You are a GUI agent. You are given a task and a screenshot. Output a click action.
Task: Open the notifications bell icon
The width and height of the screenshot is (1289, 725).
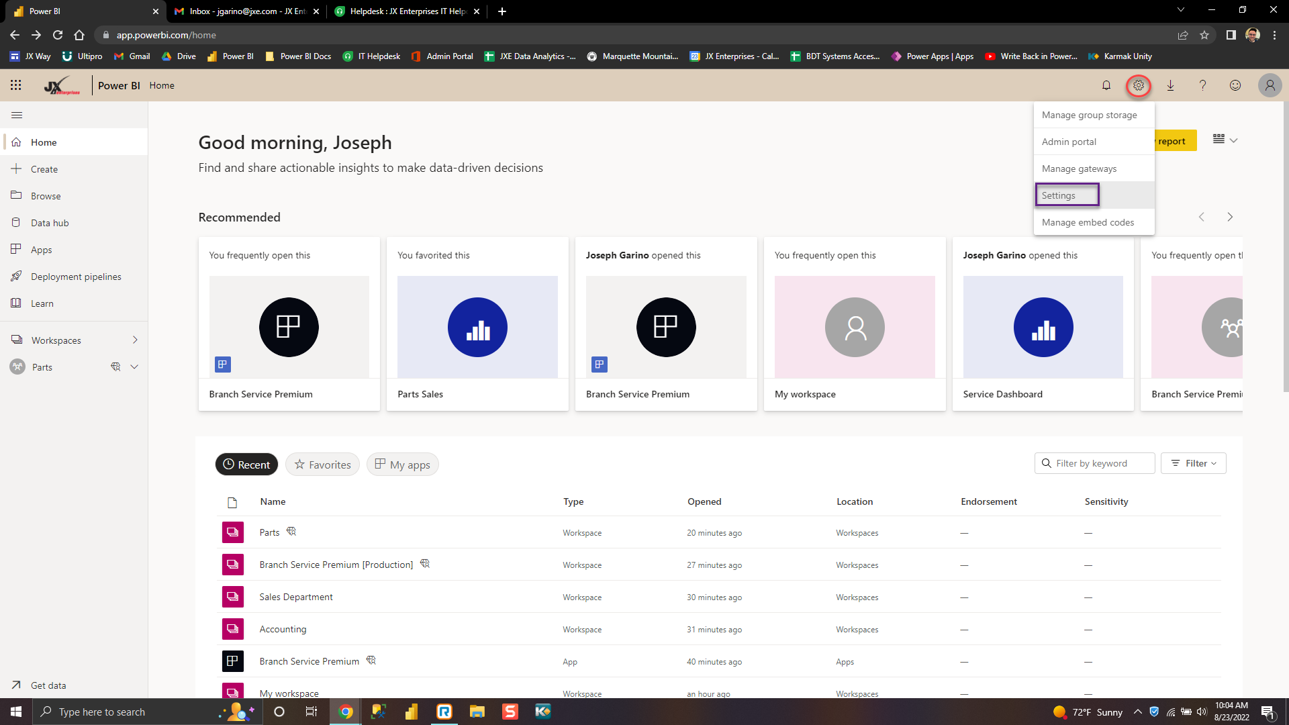(1106, 85)
